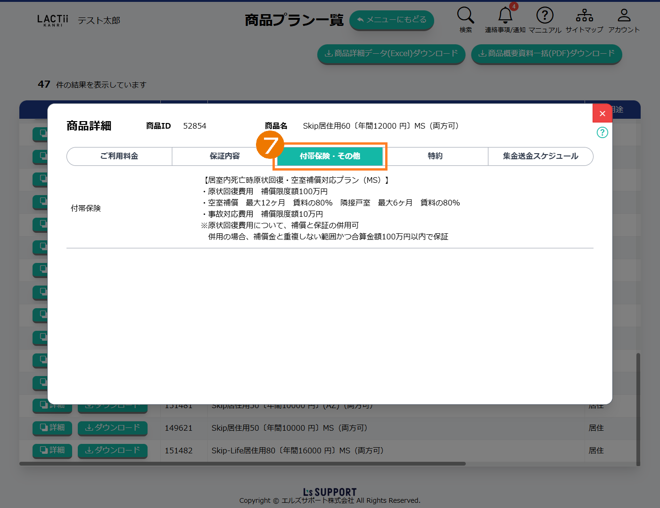Switch to the ご利用料金 tab
Viewport: 660px width, 508px height.
click(x=119, y=156)
